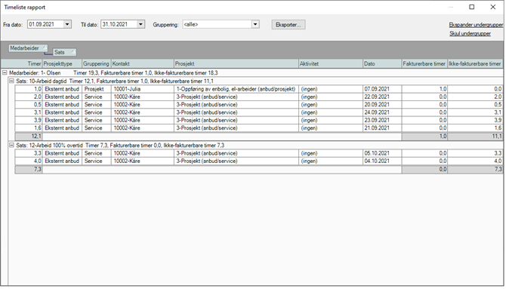Open the Fra dato date picker dropdown

(x=67, y=24)
